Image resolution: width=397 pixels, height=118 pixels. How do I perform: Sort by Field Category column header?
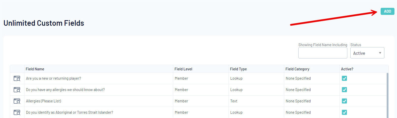(297, 69)
